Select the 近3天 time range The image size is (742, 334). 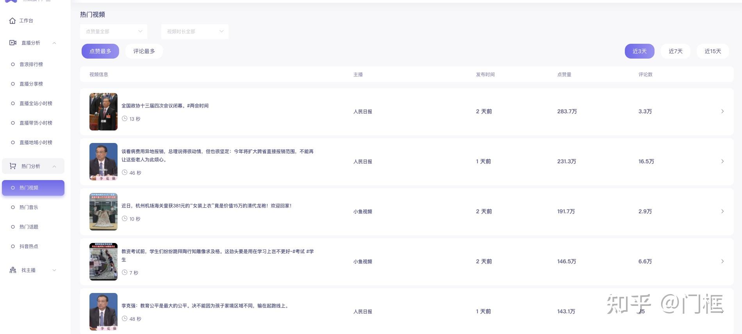tap(640, 51)
